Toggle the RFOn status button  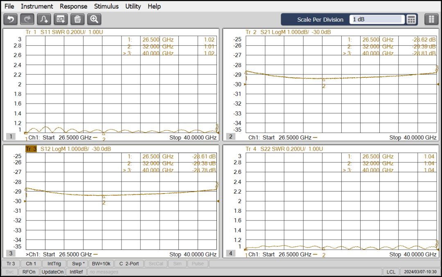[29, 272]
